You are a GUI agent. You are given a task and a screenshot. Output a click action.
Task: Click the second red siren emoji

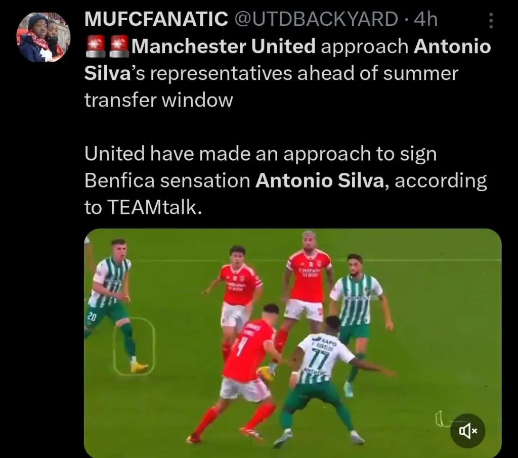pyautogui.click(x=119, y=46)
